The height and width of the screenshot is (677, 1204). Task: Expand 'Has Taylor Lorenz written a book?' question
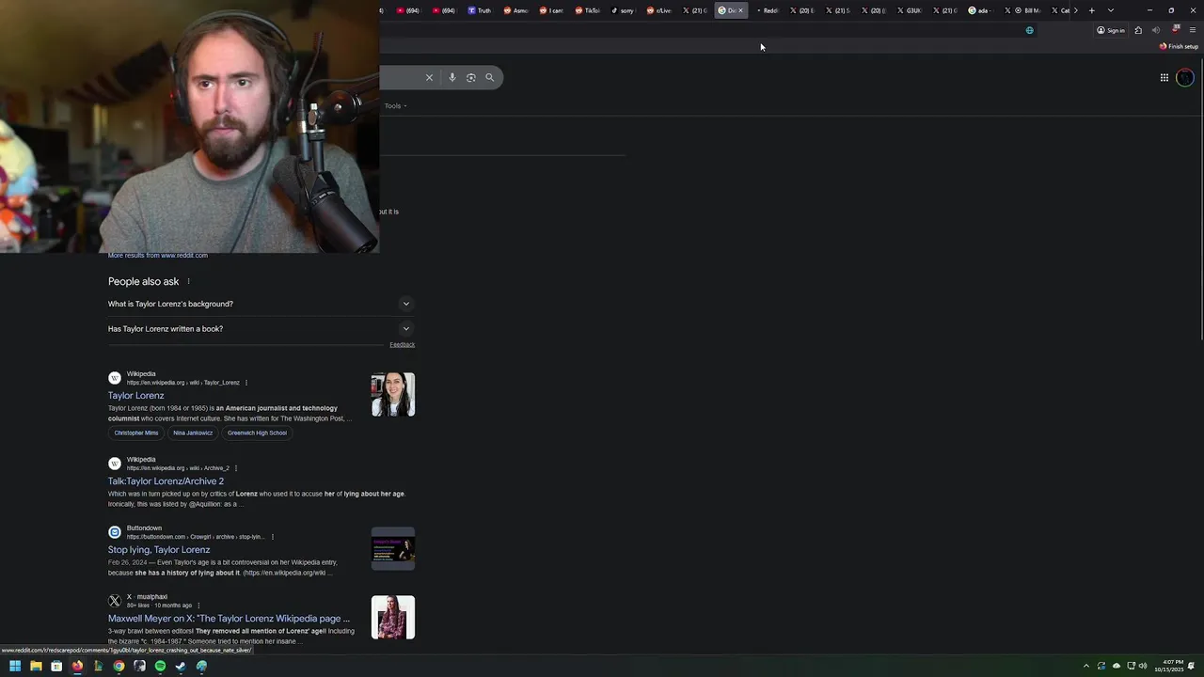pyautogui.click(x=260, y=328)
